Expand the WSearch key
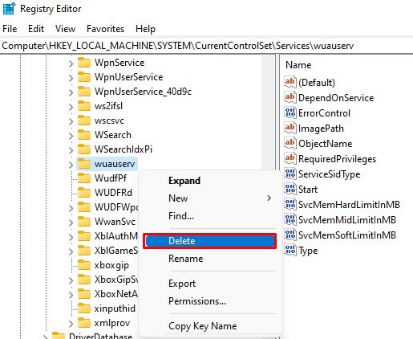Viewport: 413px width, 339px height. point(71,136)
